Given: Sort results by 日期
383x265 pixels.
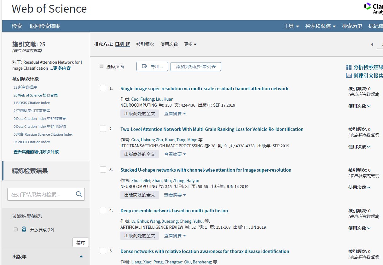Looking at the screenshot, I should [x=119, y=44].
